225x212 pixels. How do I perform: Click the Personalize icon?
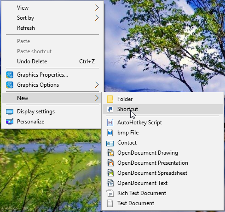coord(10,122)
